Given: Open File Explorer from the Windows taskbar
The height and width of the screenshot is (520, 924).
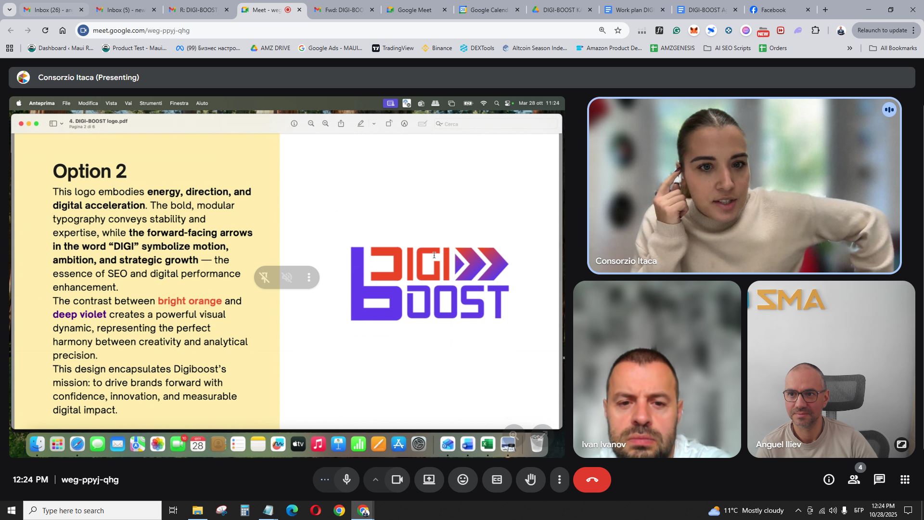Looking at the screenshot, I should point(197,510).
